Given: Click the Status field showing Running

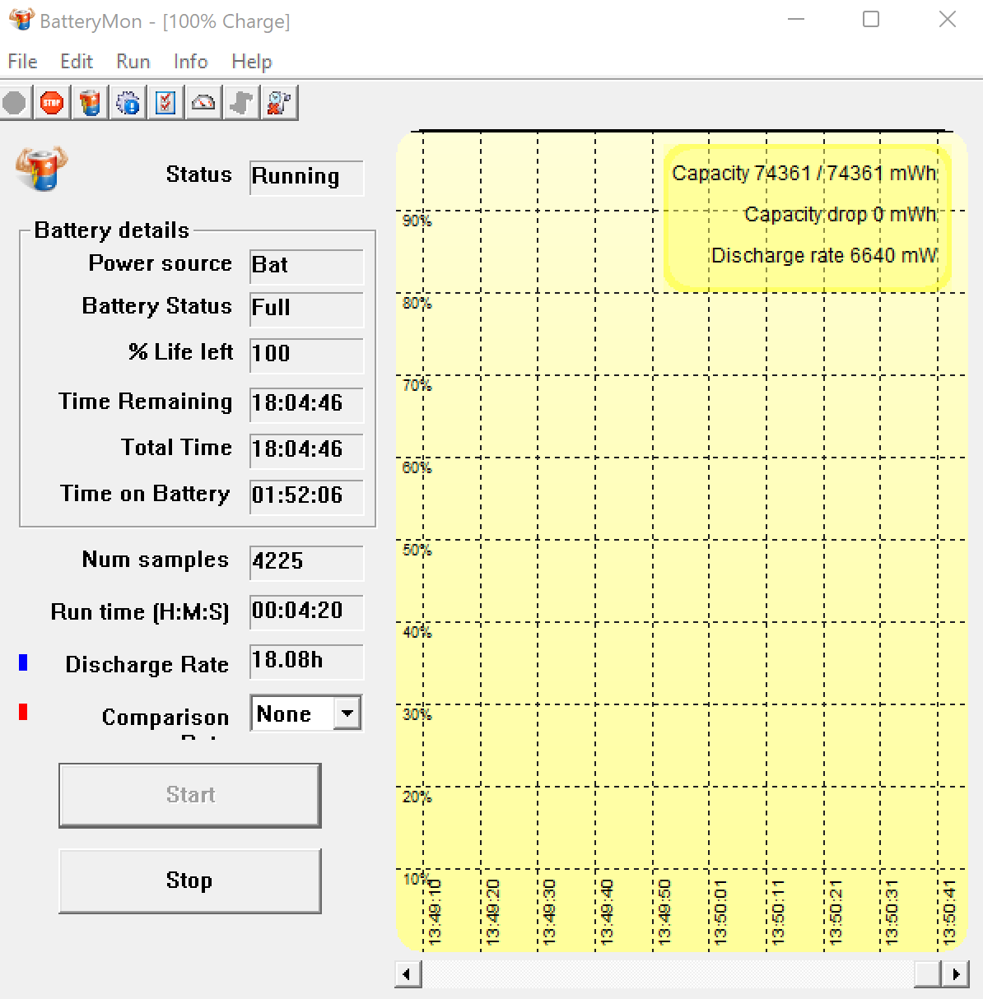Looking at the screenshot, I should pyautogui.click(x=306, y=178).
